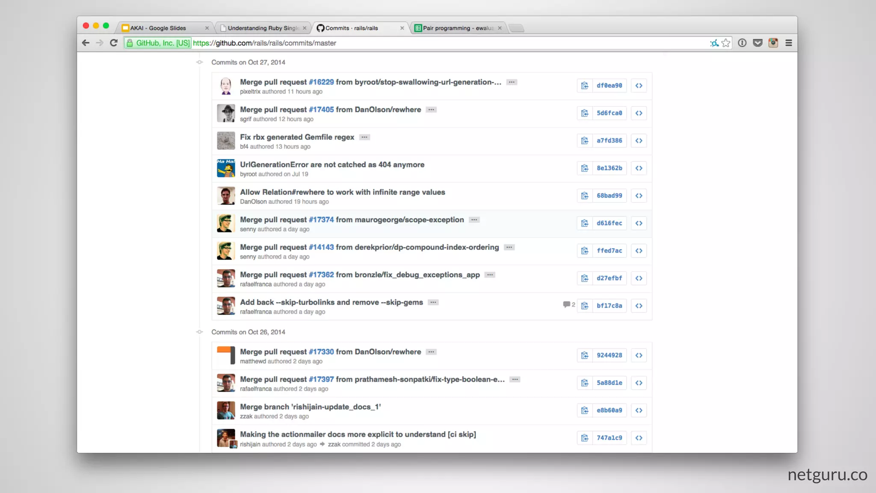Expand Fix rbx generated Gemfile details

click(364, 137)
